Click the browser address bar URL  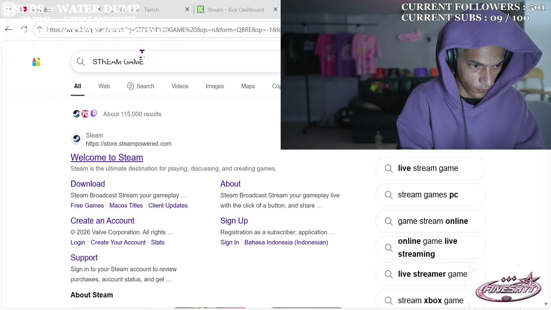(x=163, y=30)
